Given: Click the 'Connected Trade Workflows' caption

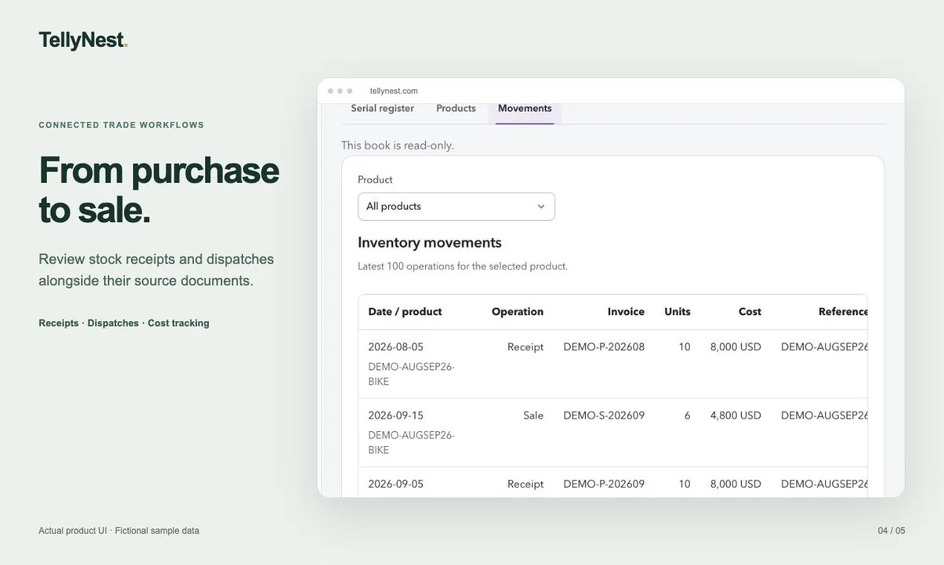Looking at the screenshot, I should pos(121,125).
